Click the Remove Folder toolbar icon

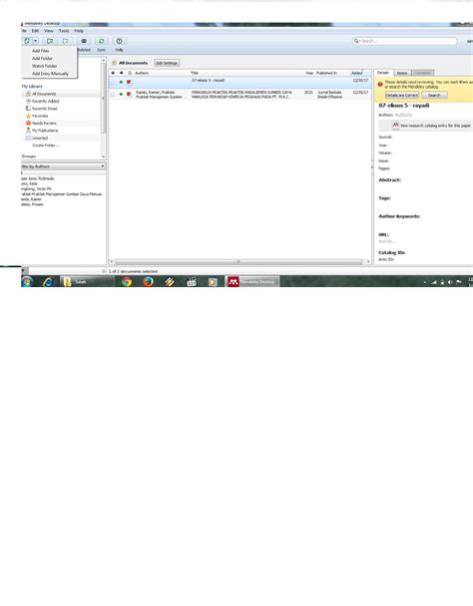[x=66, y=41]
